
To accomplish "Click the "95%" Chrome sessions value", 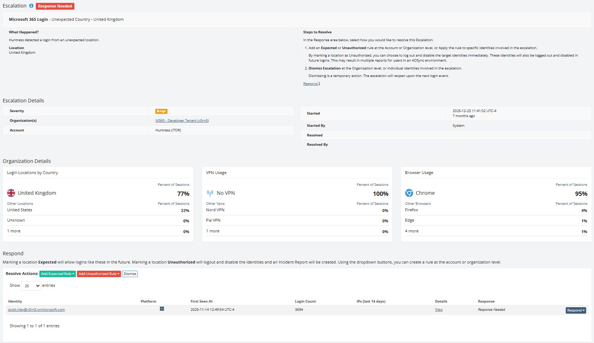I will pyautogui.click(x=581, y=194).
